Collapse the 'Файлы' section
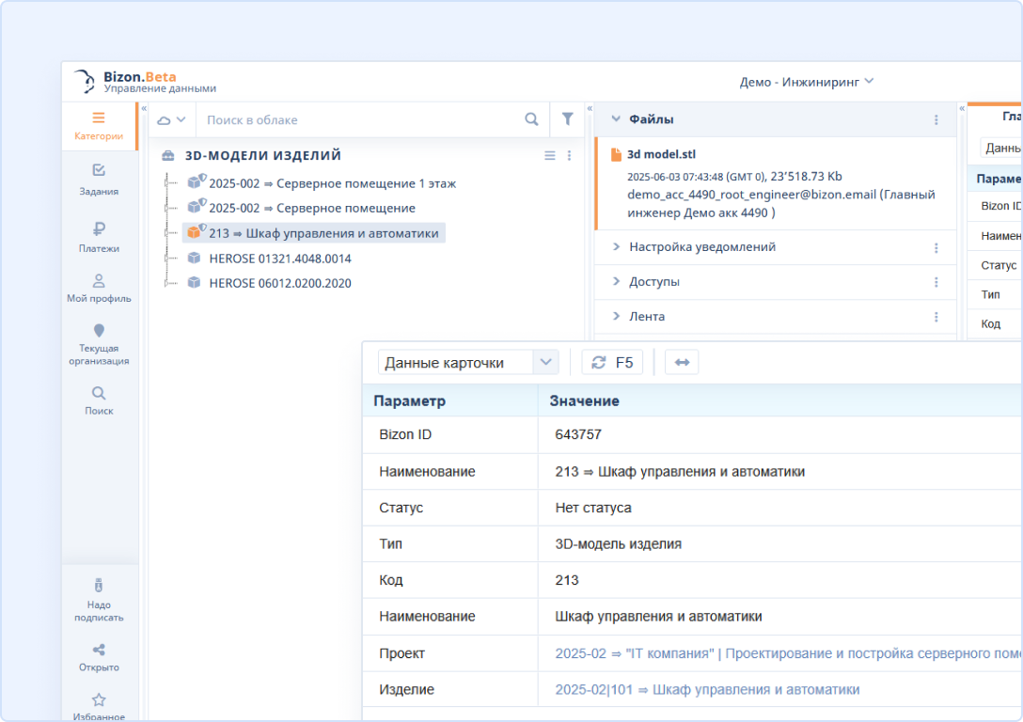 (x=617, y=119)
